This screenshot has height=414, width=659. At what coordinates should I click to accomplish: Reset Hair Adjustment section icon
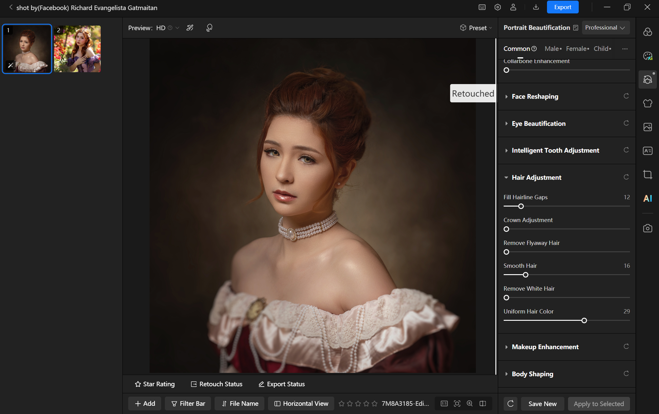626,177
